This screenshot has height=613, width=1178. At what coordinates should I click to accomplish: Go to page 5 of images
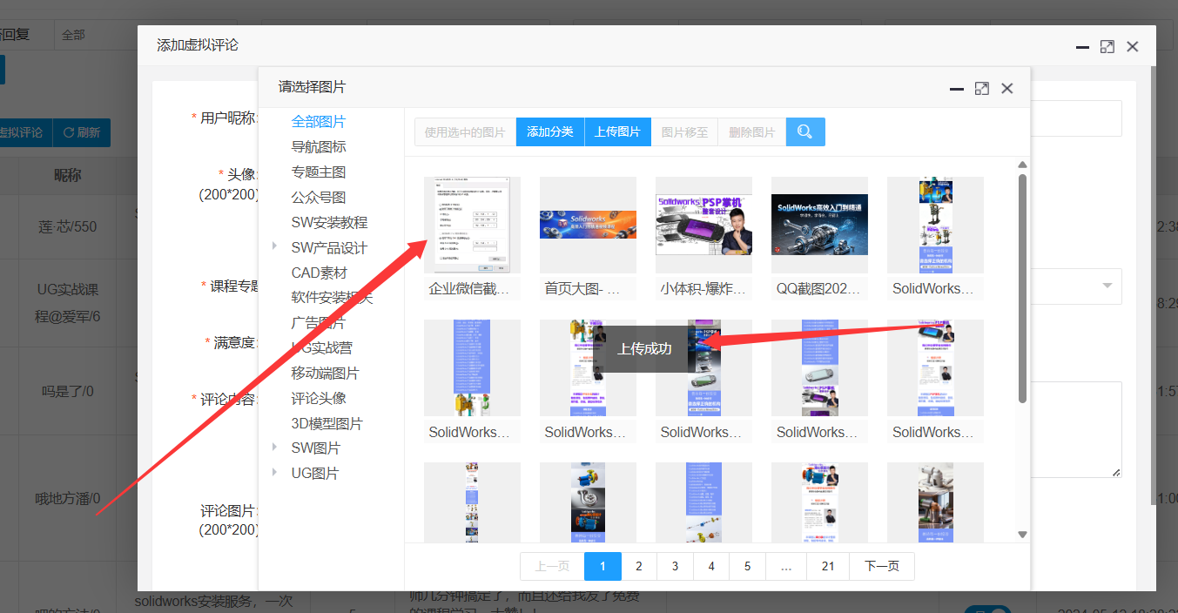(x=747, y=566)
